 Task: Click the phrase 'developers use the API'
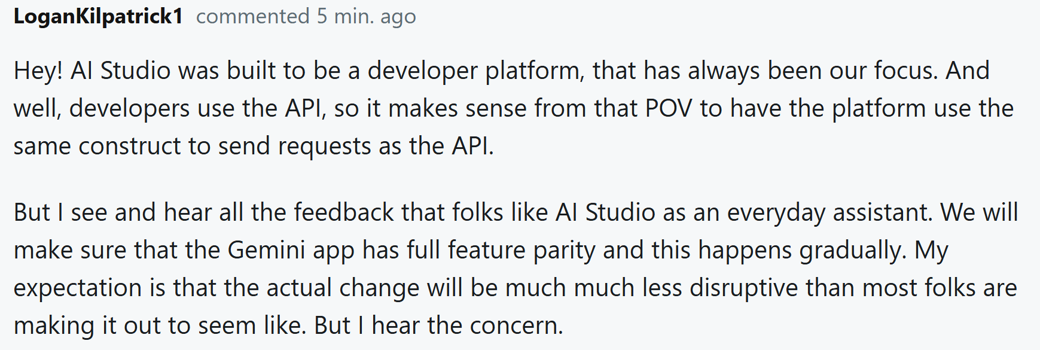click(x=197, y=109)
